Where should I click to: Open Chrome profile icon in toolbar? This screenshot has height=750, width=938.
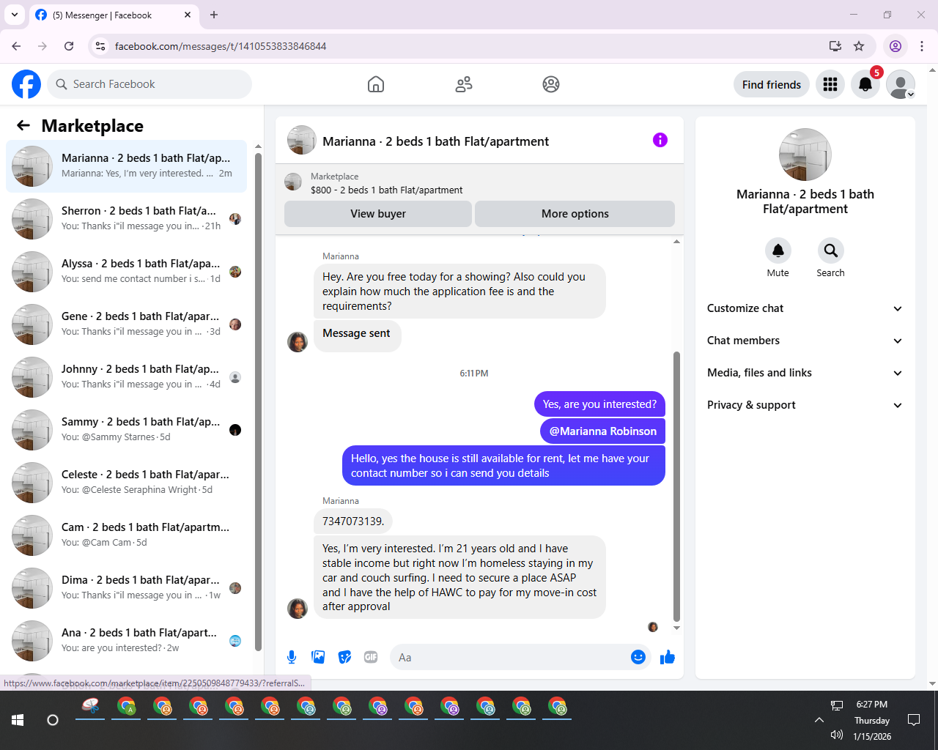click(x=895, y=46)
